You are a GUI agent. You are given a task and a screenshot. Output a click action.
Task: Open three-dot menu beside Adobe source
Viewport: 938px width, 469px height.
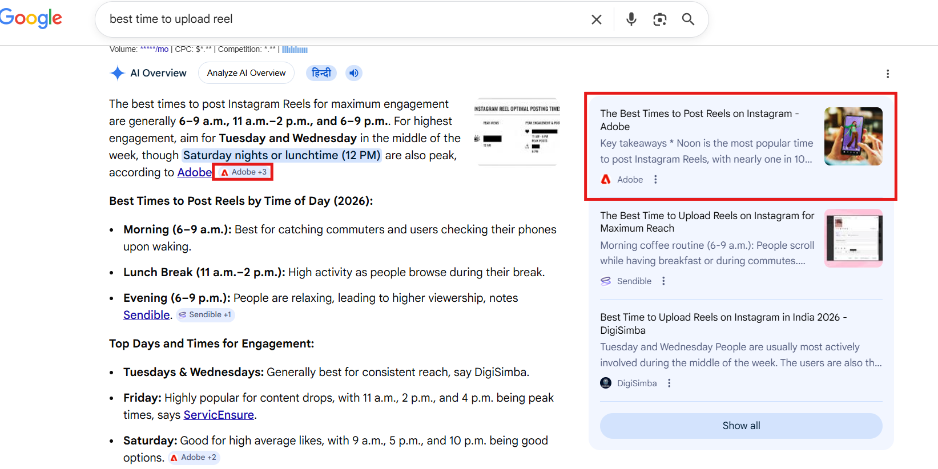(x=655, y=180)
